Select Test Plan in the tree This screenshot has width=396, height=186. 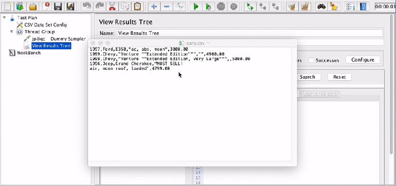coord(27,18)
